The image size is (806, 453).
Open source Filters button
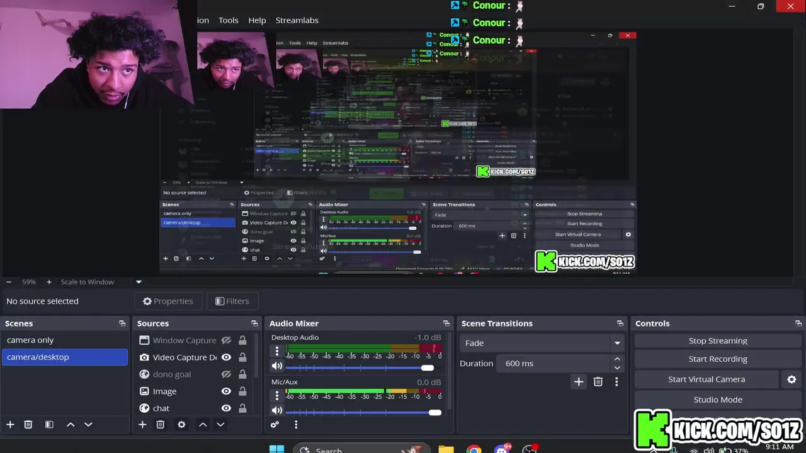click(232, 301)
